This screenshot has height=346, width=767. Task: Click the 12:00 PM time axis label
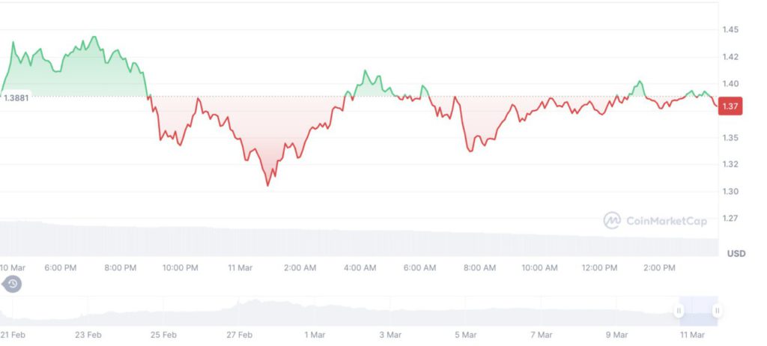pyautogui.click(x=600, y=267)
